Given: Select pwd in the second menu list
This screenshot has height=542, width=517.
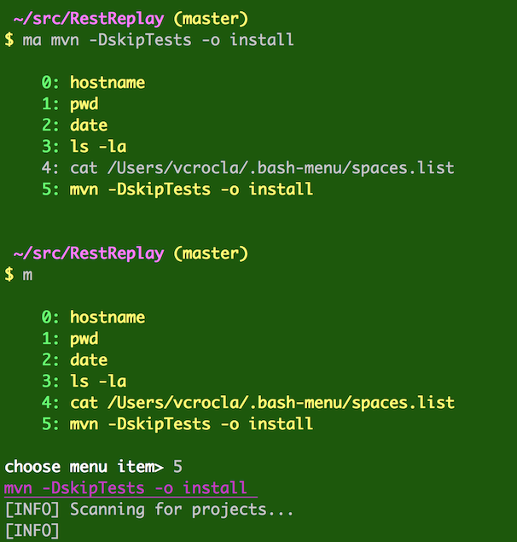Looking at the screenshot, I should (70, 339).
